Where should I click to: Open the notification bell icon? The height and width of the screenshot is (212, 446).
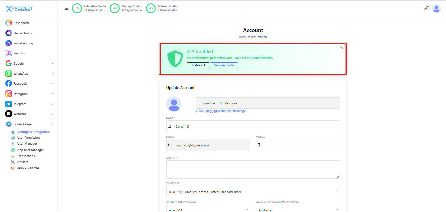[x=427, y=8]
